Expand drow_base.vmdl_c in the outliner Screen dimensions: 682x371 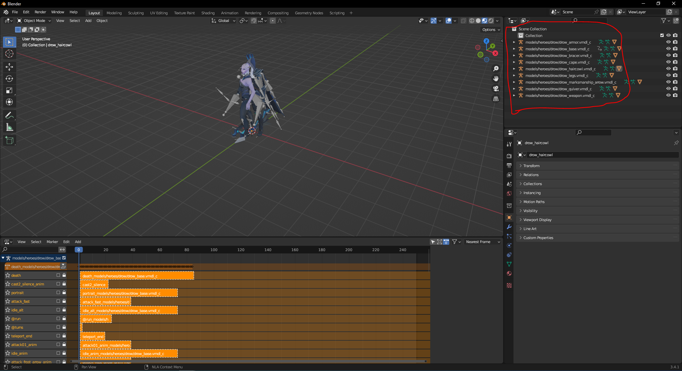click(514, 49)
